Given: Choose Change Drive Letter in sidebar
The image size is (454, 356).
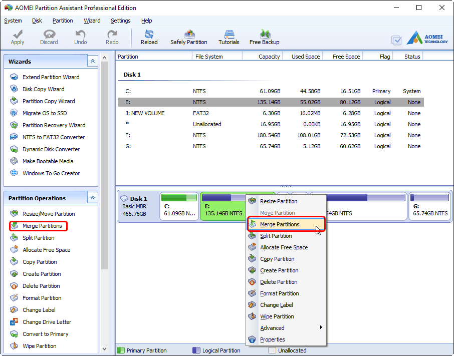Looking at the screenshot, I should pos(41,322).
